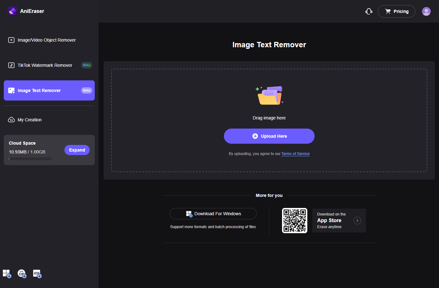
Task: Click the TikTok note icon in sidebar
Action: (x=11, y=65)
